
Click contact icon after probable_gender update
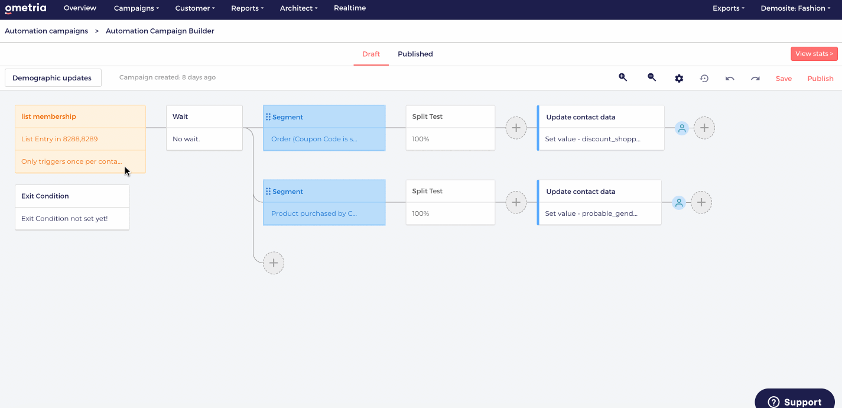[x=679, y=203]
